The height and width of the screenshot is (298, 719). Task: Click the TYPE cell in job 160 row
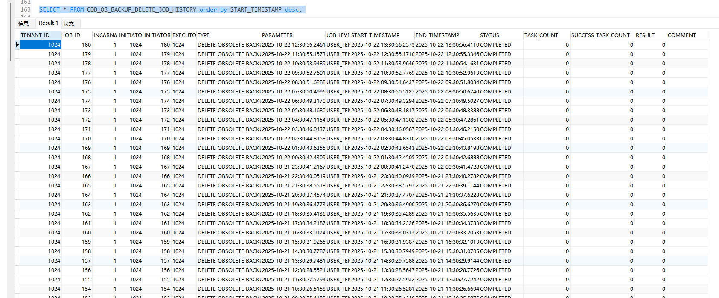229,233
